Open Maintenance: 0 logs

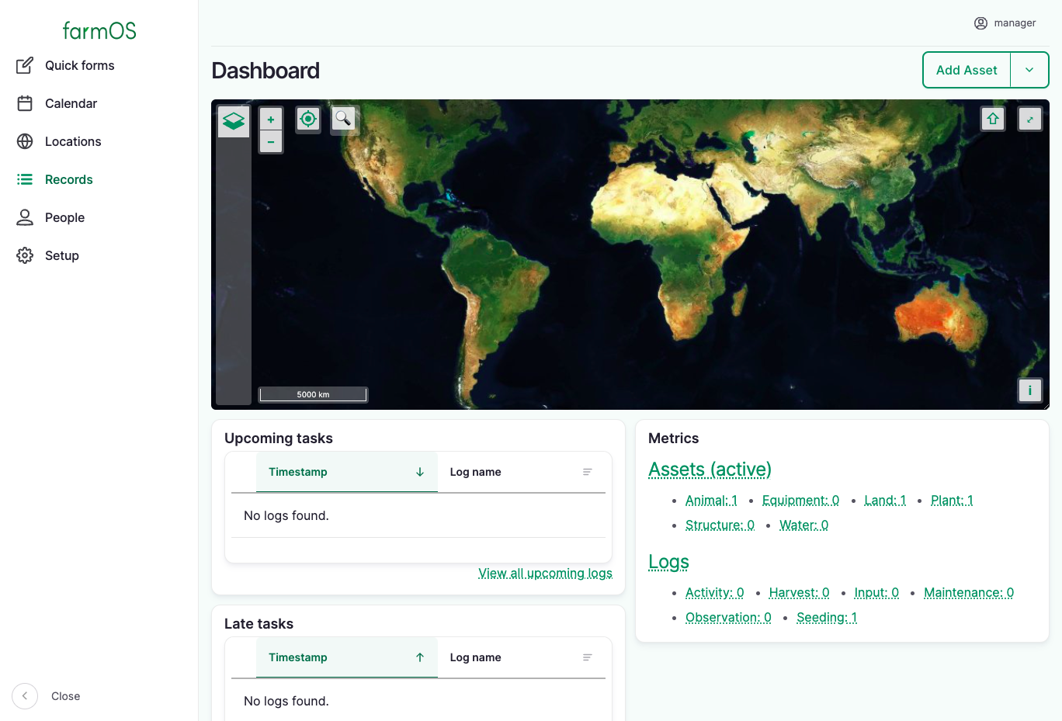(x=969, y=593)
